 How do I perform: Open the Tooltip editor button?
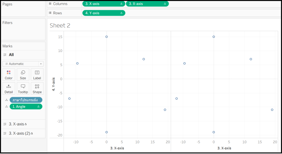click(x=23, y=89)
